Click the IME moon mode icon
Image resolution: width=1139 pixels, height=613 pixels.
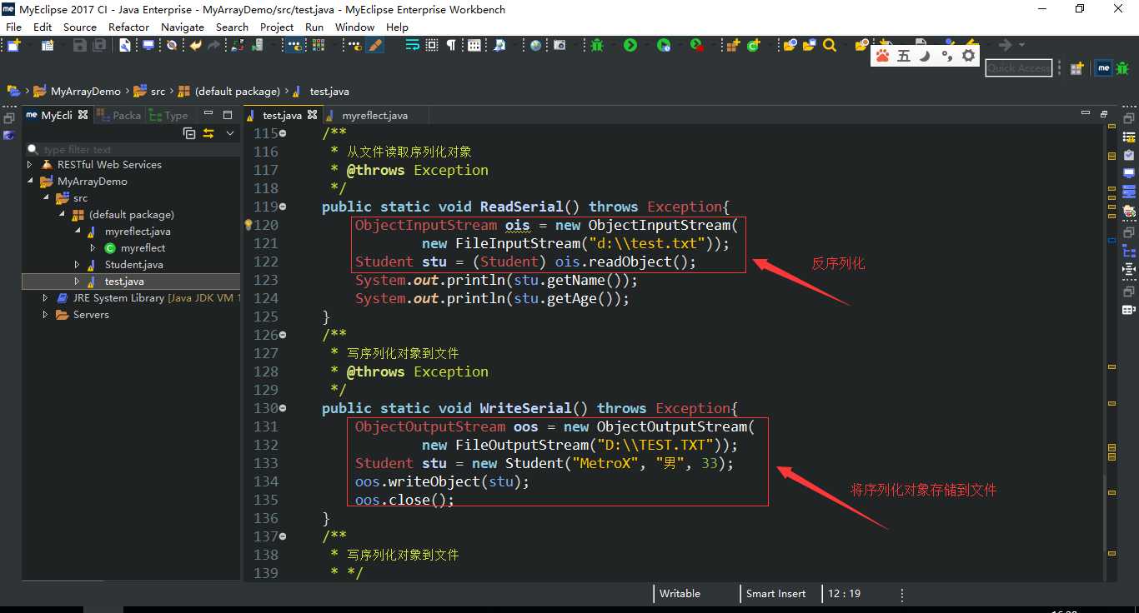(924, 56)
